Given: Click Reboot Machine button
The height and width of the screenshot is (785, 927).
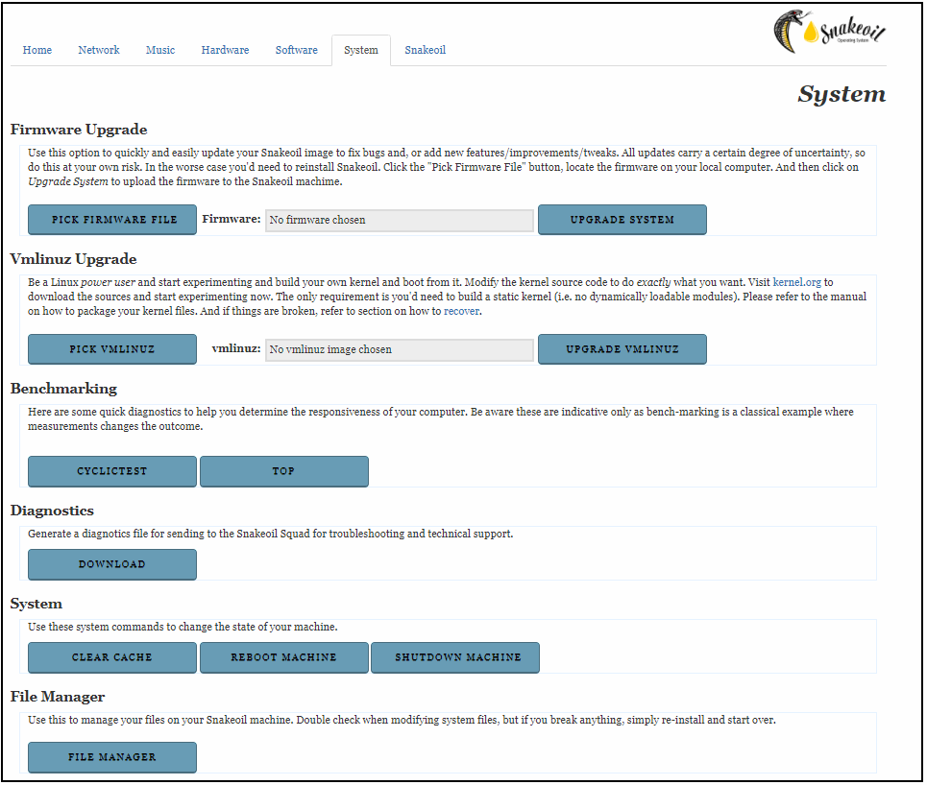Looking at the screenshot, I should (x=283, y=658).
